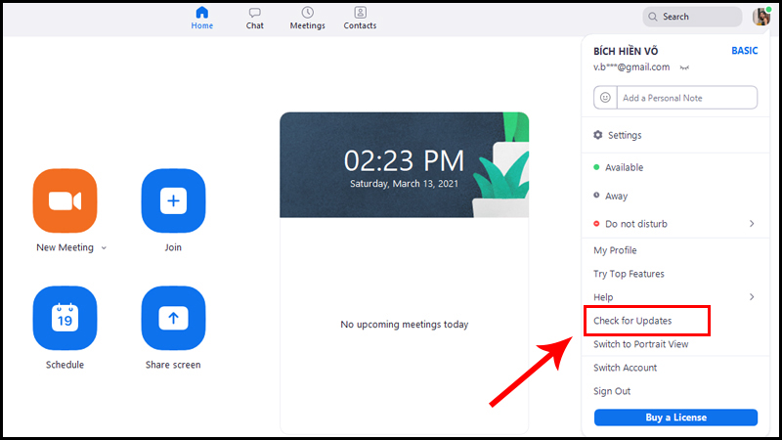782x440 pixels.
Task: Open the Contacts tab
Action: (360, 18)
